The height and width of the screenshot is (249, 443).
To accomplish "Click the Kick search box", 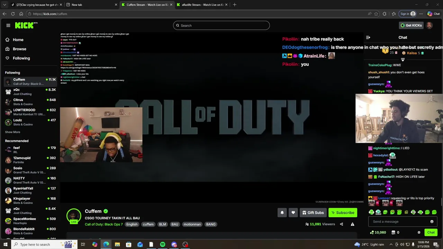I will (x=221, y=25).
